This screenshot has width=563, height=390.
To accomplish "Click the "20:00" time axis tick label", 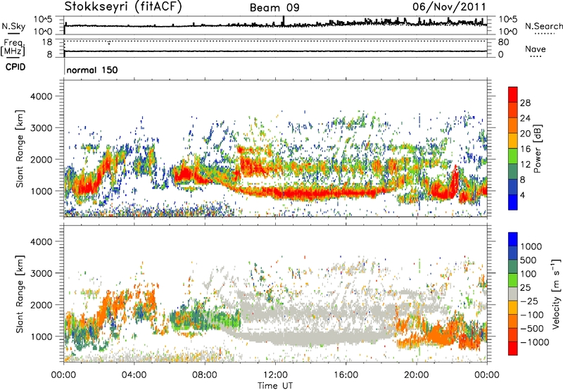I will tap(417, 375).
